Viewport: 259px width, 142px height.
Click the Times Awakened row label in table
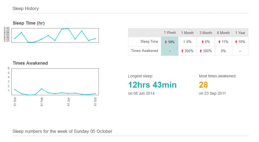[145, 51]
